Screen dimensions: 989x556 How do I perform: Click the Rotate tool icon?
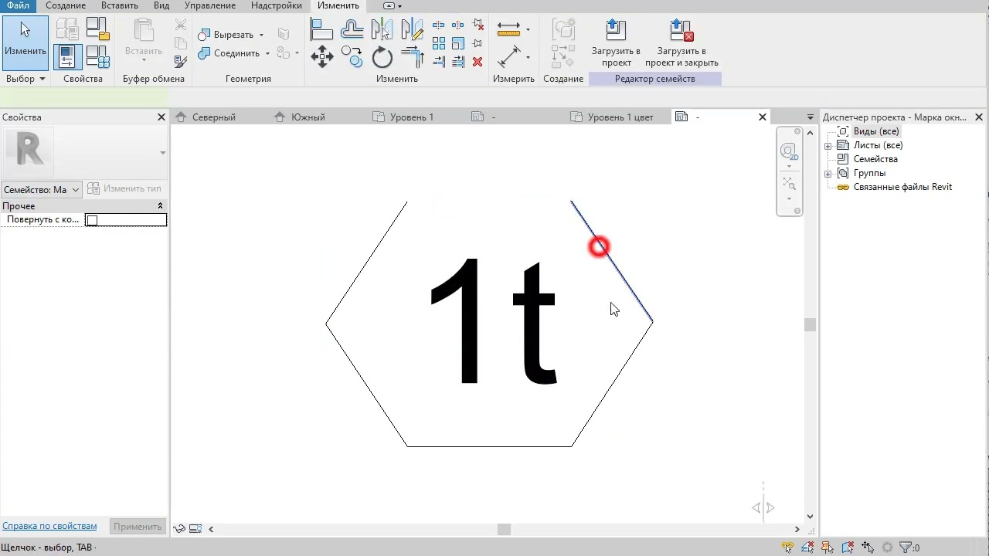382,56
